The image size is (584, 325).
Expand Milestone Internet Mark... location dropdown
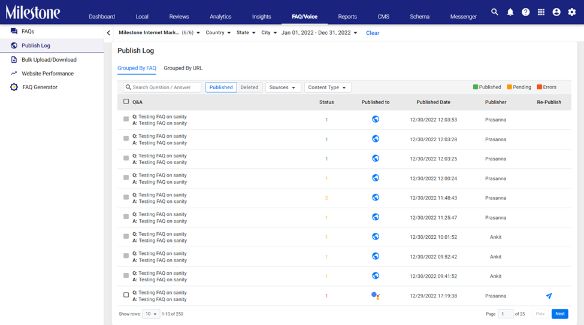coord(159,33)
